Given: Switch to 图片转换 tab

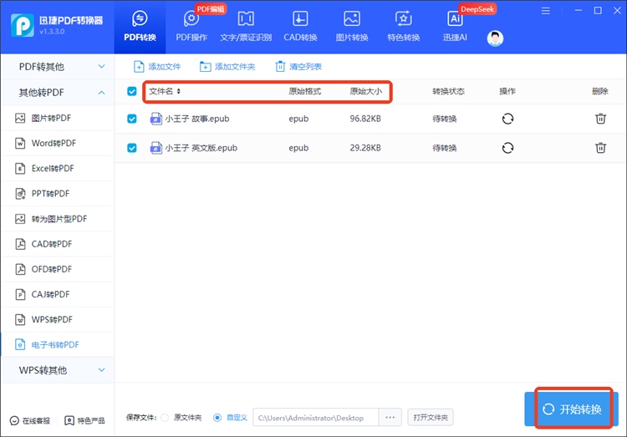Looking at the screenshot, I should [x=352, y=27].
